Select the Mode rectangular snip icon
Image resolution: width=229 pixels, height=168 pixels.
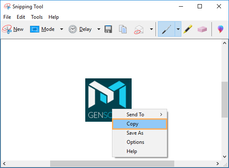[35, 29]
